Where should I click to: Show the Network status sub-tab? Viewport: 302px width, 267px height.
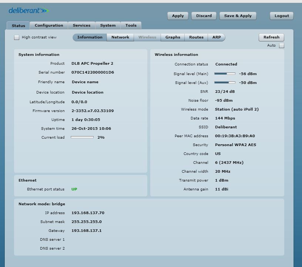[x=120, y=37]
